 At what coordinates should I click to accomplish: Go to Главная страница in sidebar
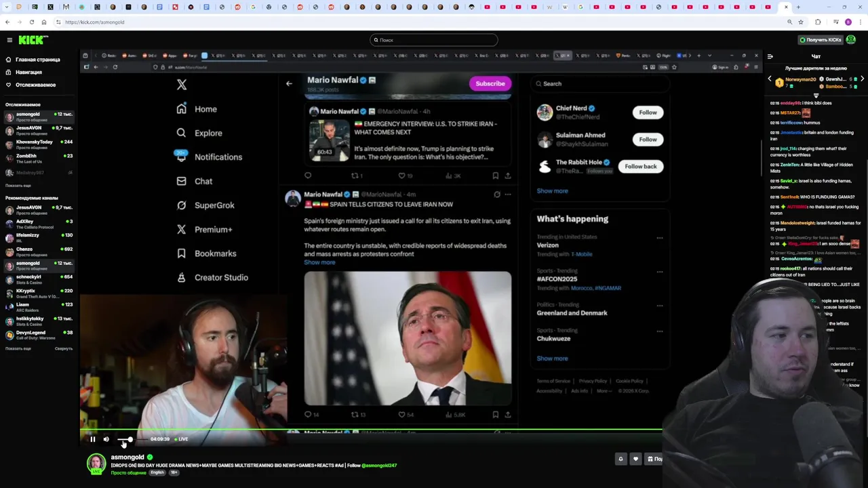click(33, 60)
